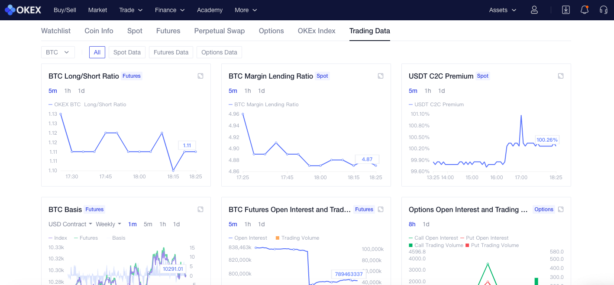Open the notifications bell icon
This screenshot has width=614, height=285.
tap(585, 10)
